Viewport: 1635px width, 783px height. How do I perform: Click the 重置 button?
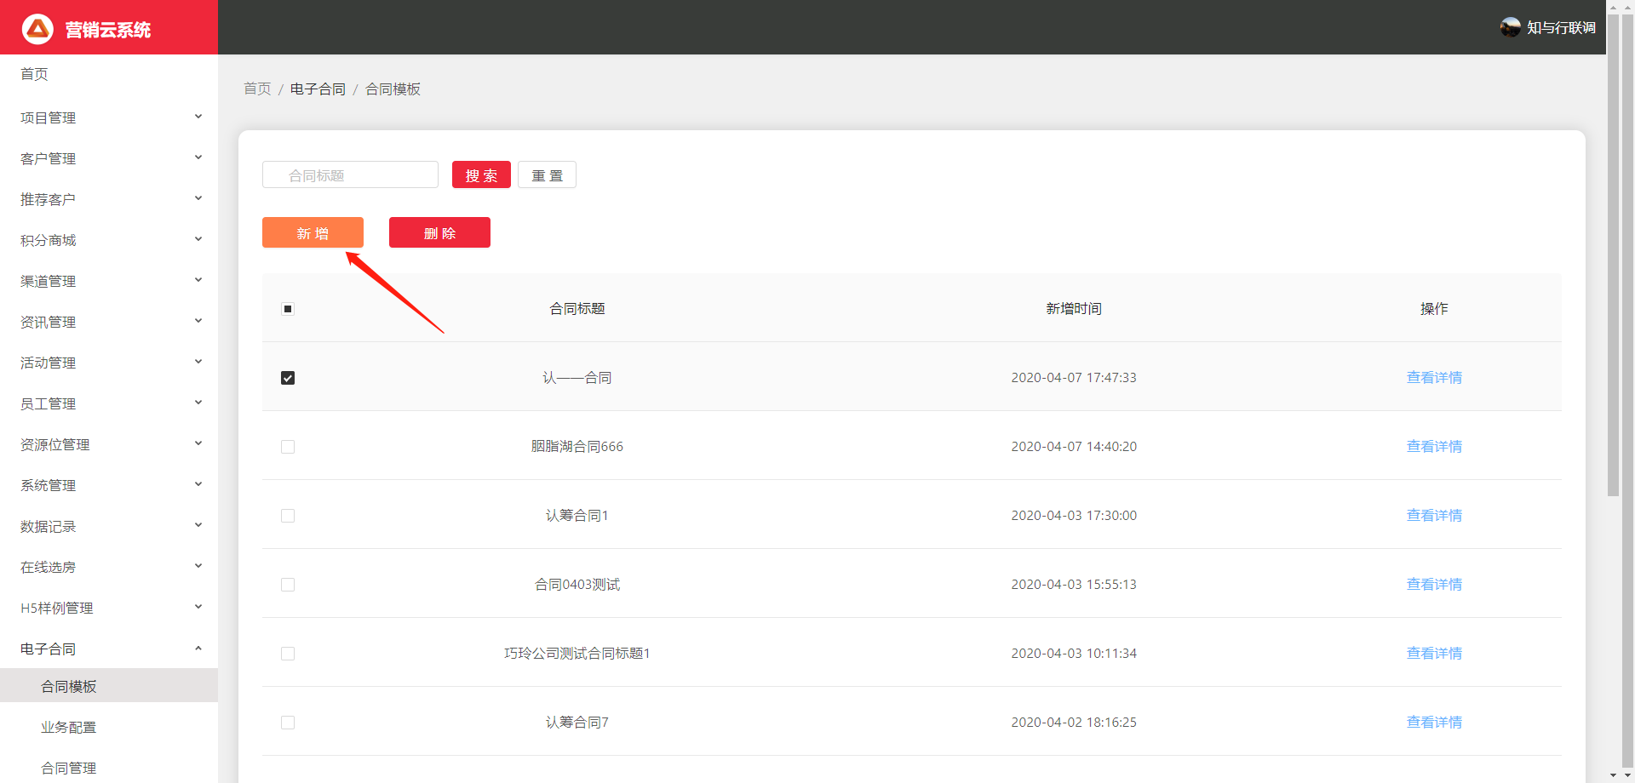547,174
